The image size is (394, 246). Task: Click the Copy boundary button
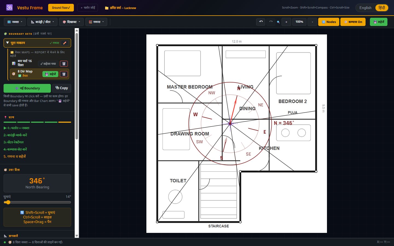(62, 88)
